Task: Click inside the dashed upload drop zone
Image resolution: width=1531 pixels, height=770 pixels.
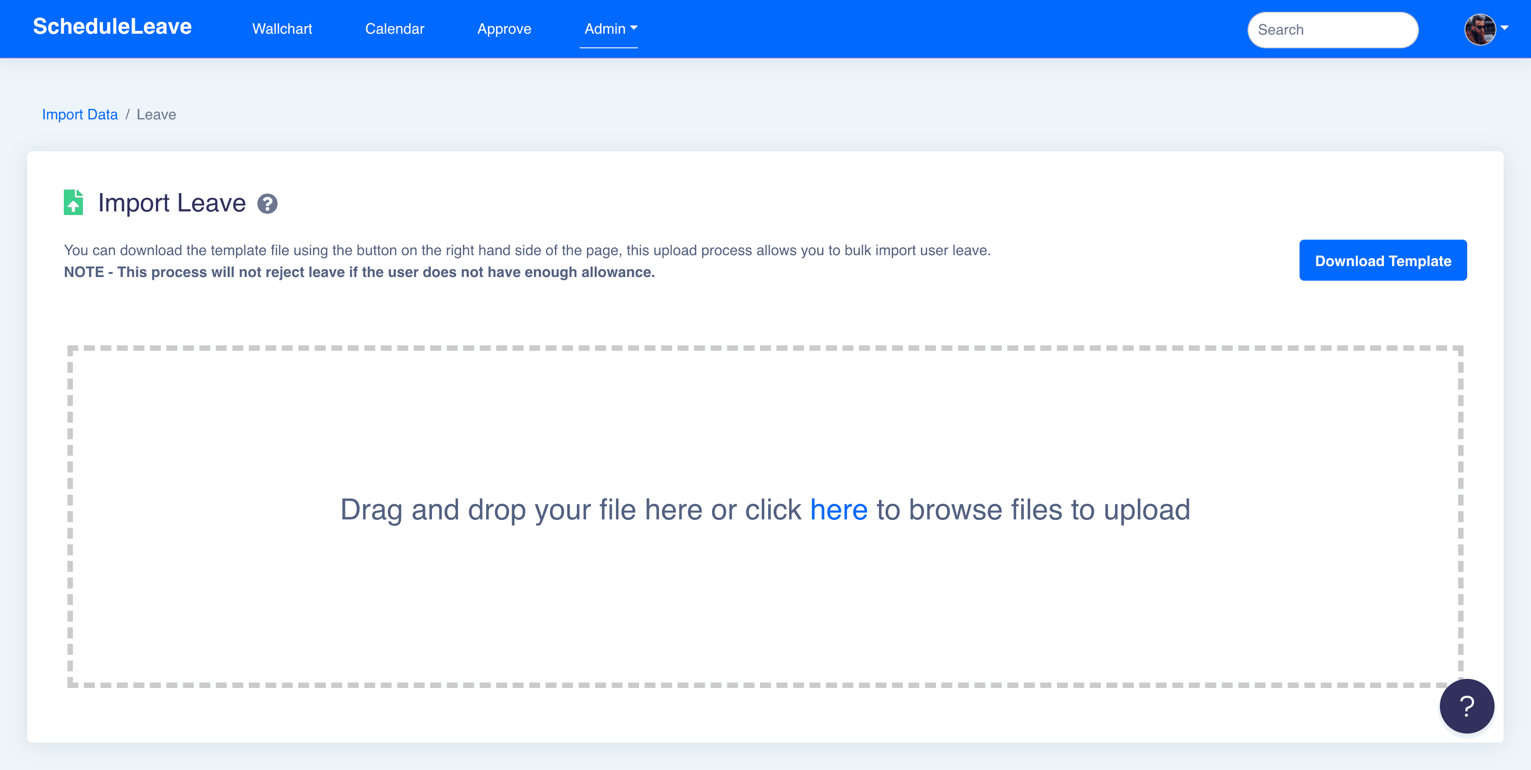Action: tap(765, 594)
